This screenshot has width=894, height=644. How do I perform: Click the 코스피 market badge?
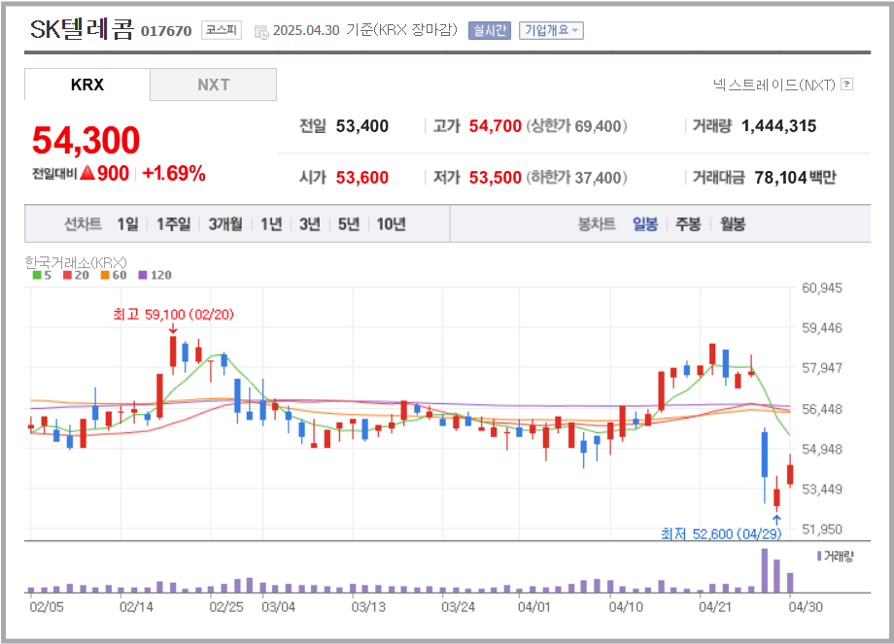click(222, 30)
